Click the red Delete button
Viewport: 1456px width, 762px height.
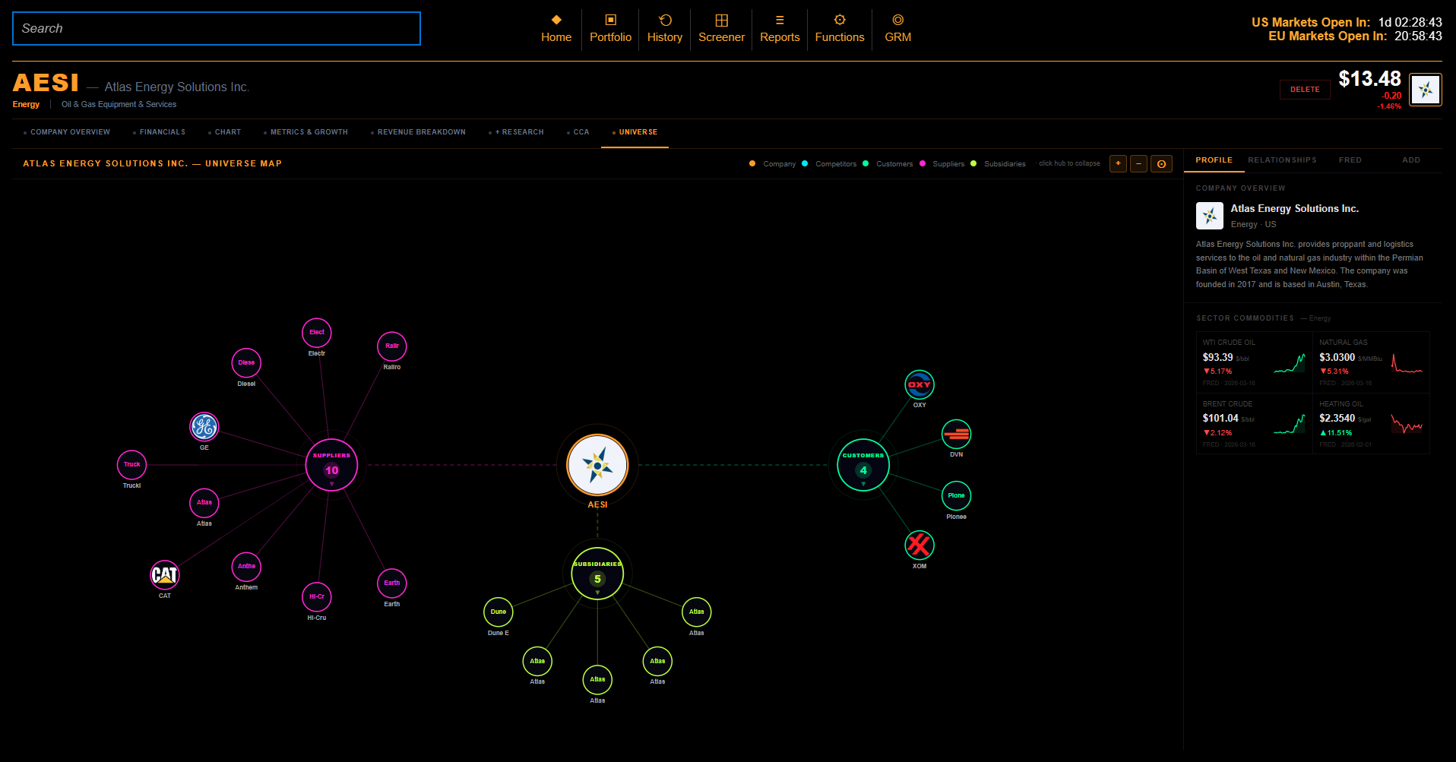click(1305, 90)
